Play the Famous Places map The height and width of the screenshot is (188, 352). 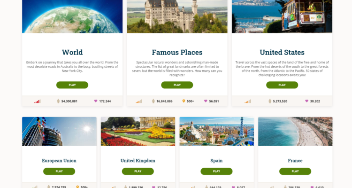[177, 85]
